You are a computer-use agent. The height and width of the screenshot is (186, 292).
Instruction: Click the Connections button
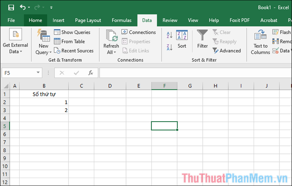138,32
